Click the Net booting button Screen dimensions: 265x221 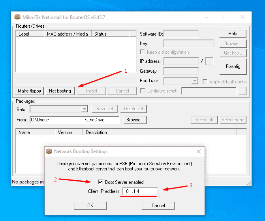pos(60,91)
